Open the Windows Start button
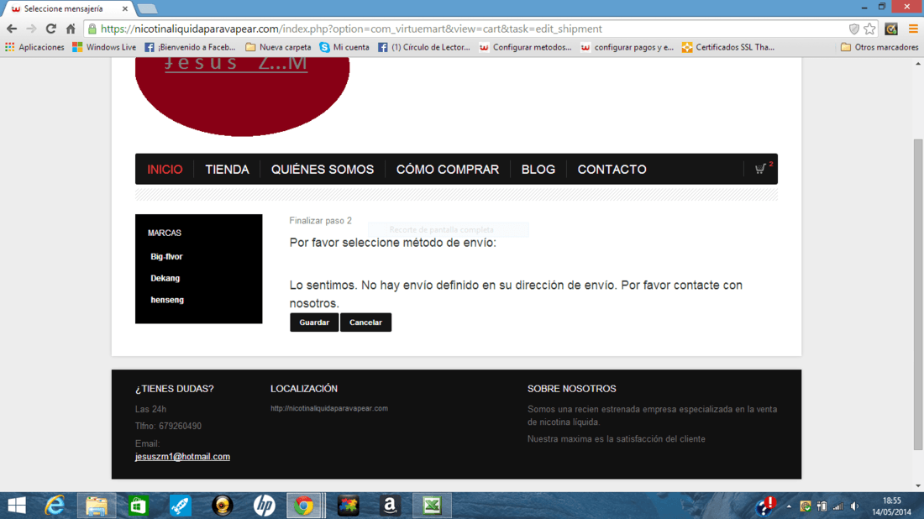The height and width of the screenshot is (519, 924). 17,506
